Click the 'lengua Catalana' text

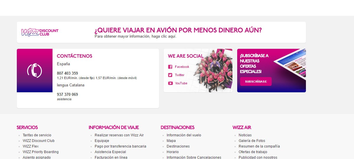pos(71,85)
